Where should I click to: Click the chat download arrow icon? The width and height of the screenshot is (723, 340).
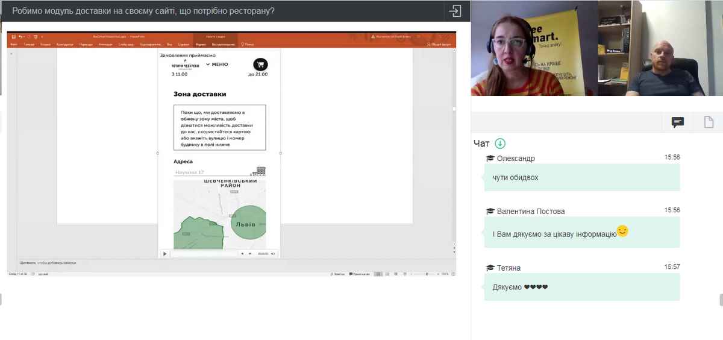pyautogui.click(x=500, y=143)
